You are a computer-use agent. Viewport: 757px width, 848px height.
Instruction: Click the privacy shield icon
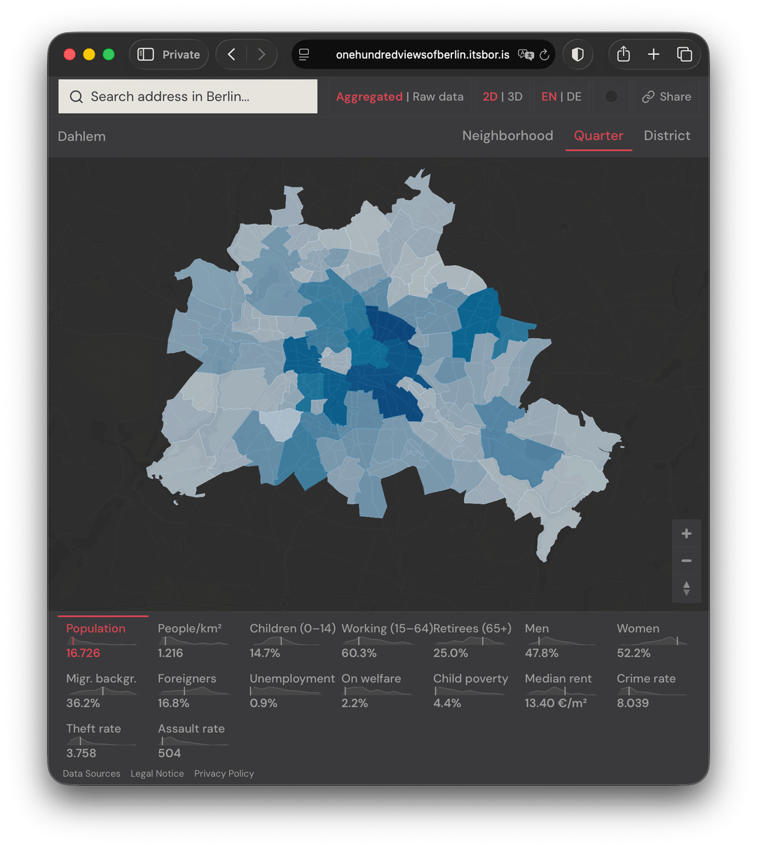[x=578, y=55]
